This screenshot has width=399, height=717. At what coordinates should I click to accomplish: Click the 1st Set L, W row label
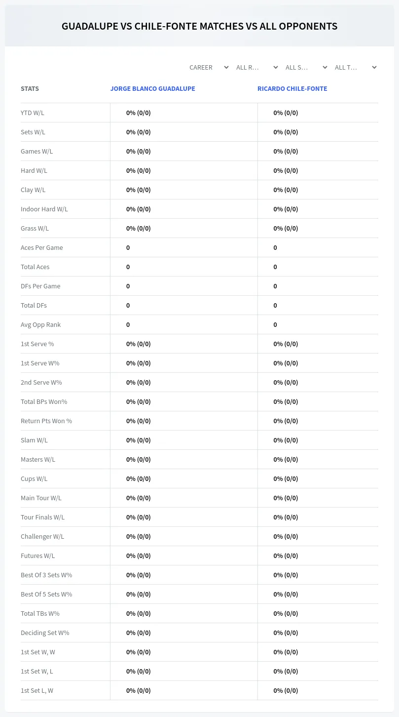tap(37, 690)
